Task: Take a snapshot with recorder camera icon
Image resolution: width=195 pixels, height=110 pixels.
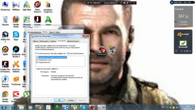Action: pos(124,3)
